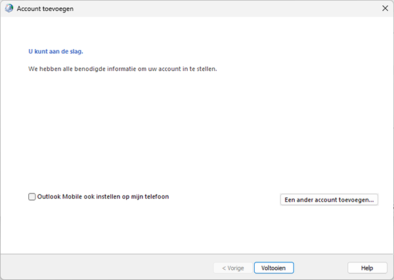394x280 pixels.
Task: Click the 'Account toevoegen' window title text
Action: click(45, 9)
